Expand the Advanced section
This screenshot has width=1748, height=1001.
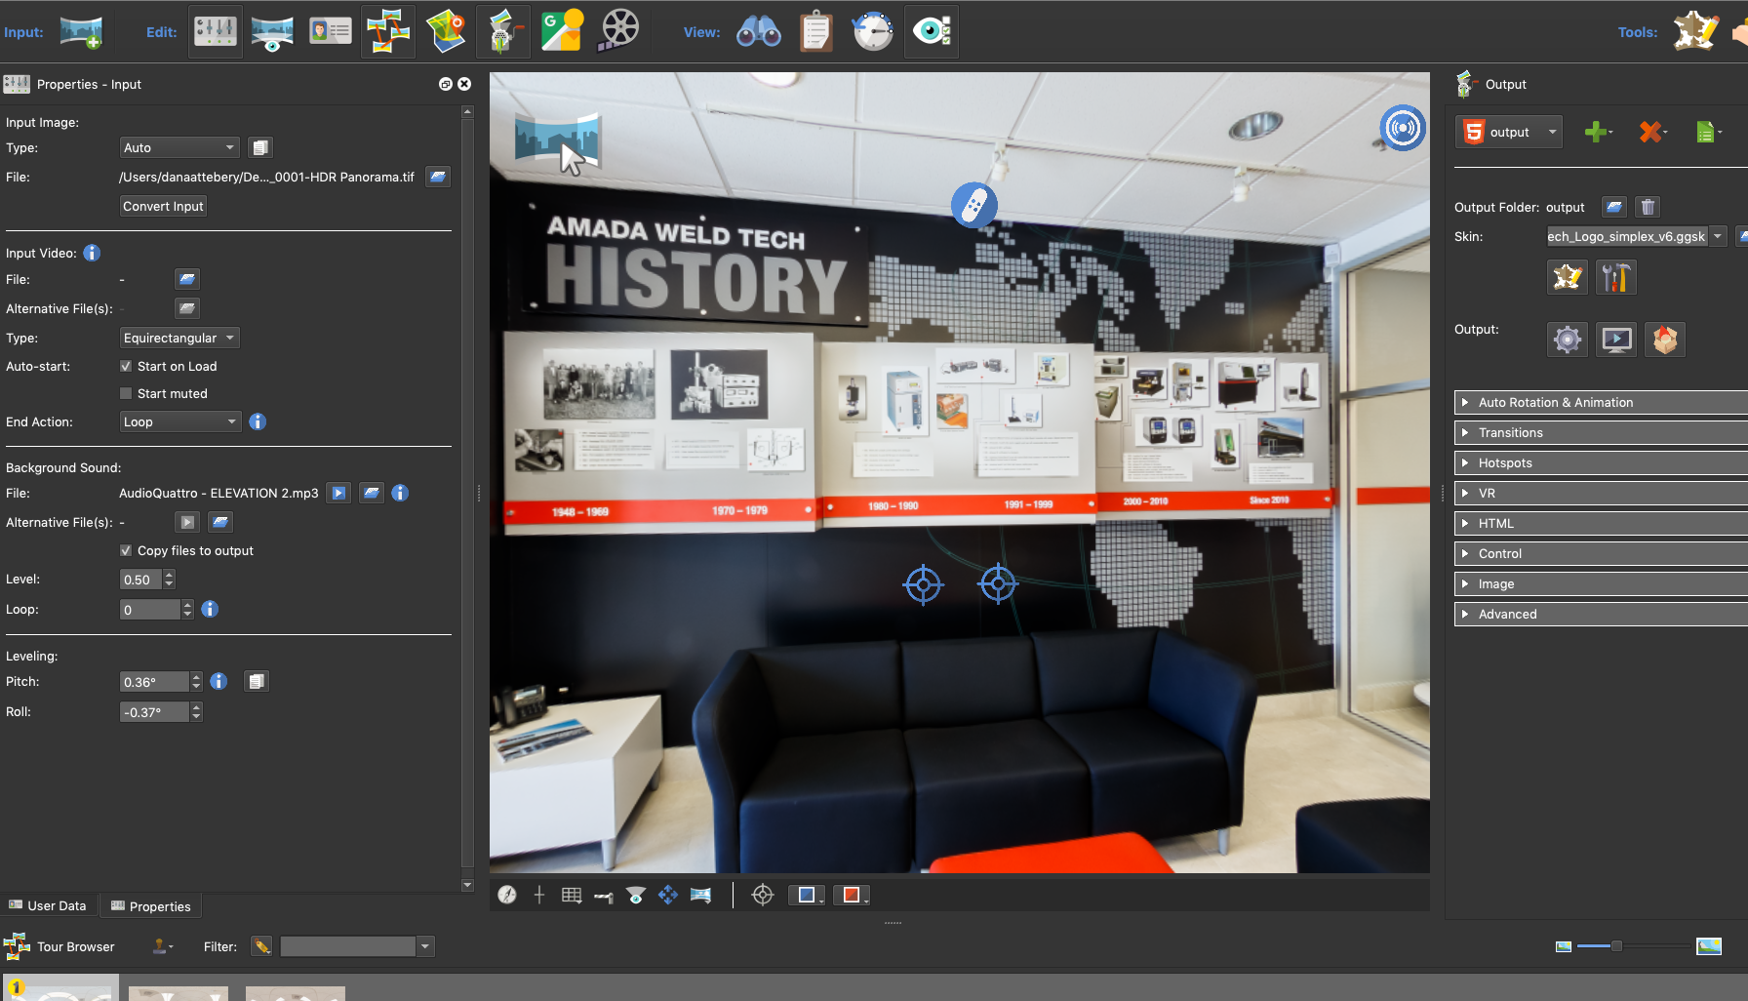(x=1600, y=615)
